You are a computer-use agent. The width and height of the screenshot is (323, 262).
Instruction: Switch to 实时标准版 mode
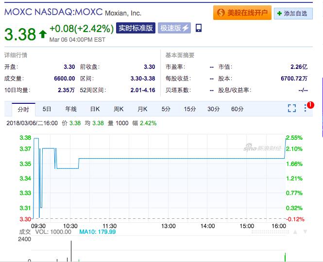136,28
